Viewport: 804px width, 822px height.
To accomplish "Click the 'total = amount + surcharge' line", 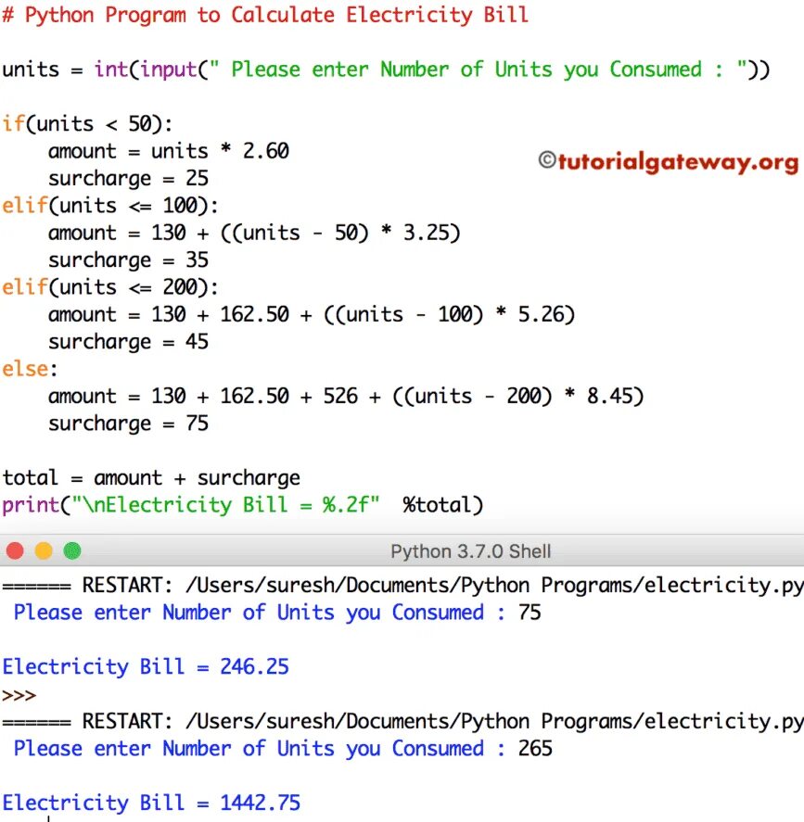I will (151, 478).
